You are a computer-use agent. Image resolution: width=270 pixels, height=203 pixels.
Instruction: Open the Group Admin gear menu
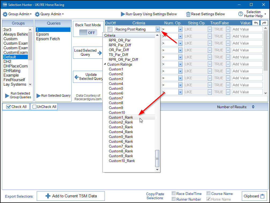point(5,14)
